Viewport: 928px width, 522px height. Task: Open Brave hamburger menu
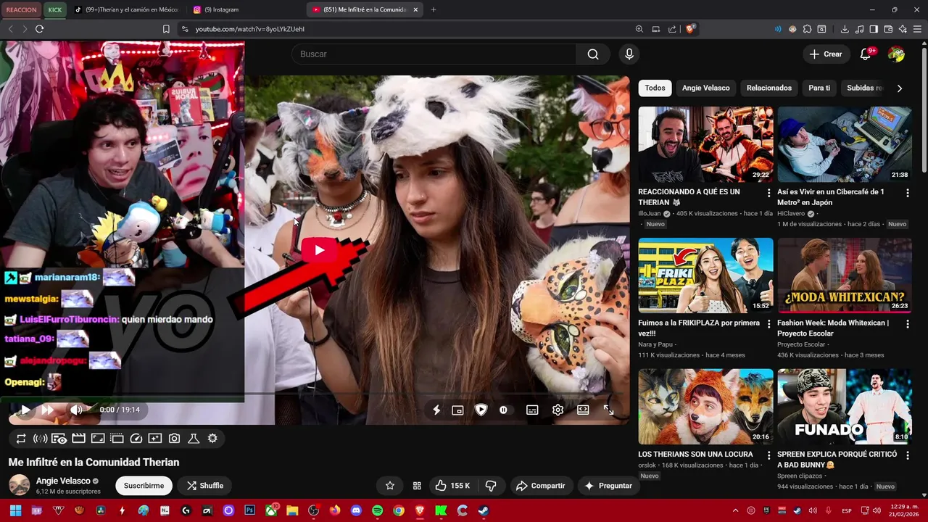click(x=917, y=29)
